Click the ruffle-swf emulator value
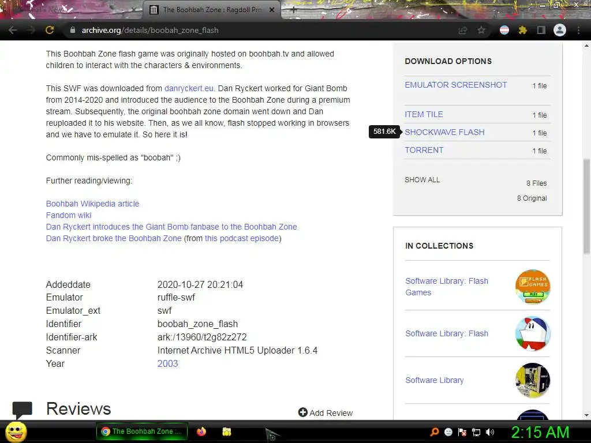591x443 pixels. pos(176,297)
